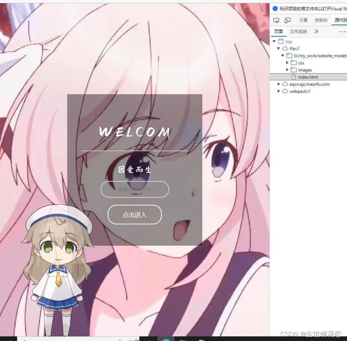The width and height of the screenshot is (347, 341).
Task: Expand the css folder arrow
Action: (x=287, y=63)
